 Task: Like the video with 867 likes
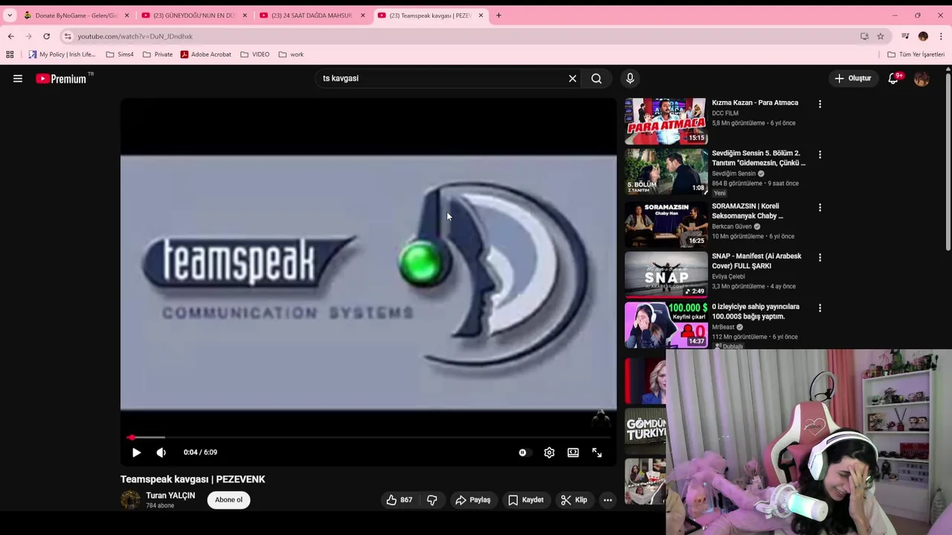399,500
